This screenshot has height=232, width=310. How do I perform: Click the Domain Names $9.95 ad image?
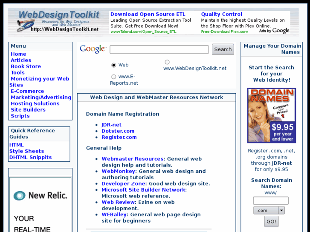coord(271,116)
